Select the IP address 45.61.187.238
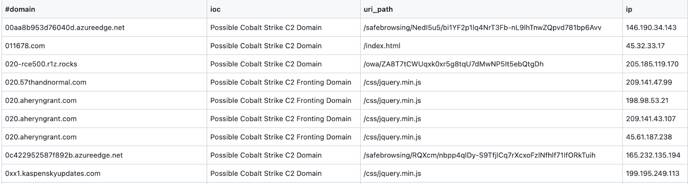Viewport: 688px width, 184px height. pos(649,137)
